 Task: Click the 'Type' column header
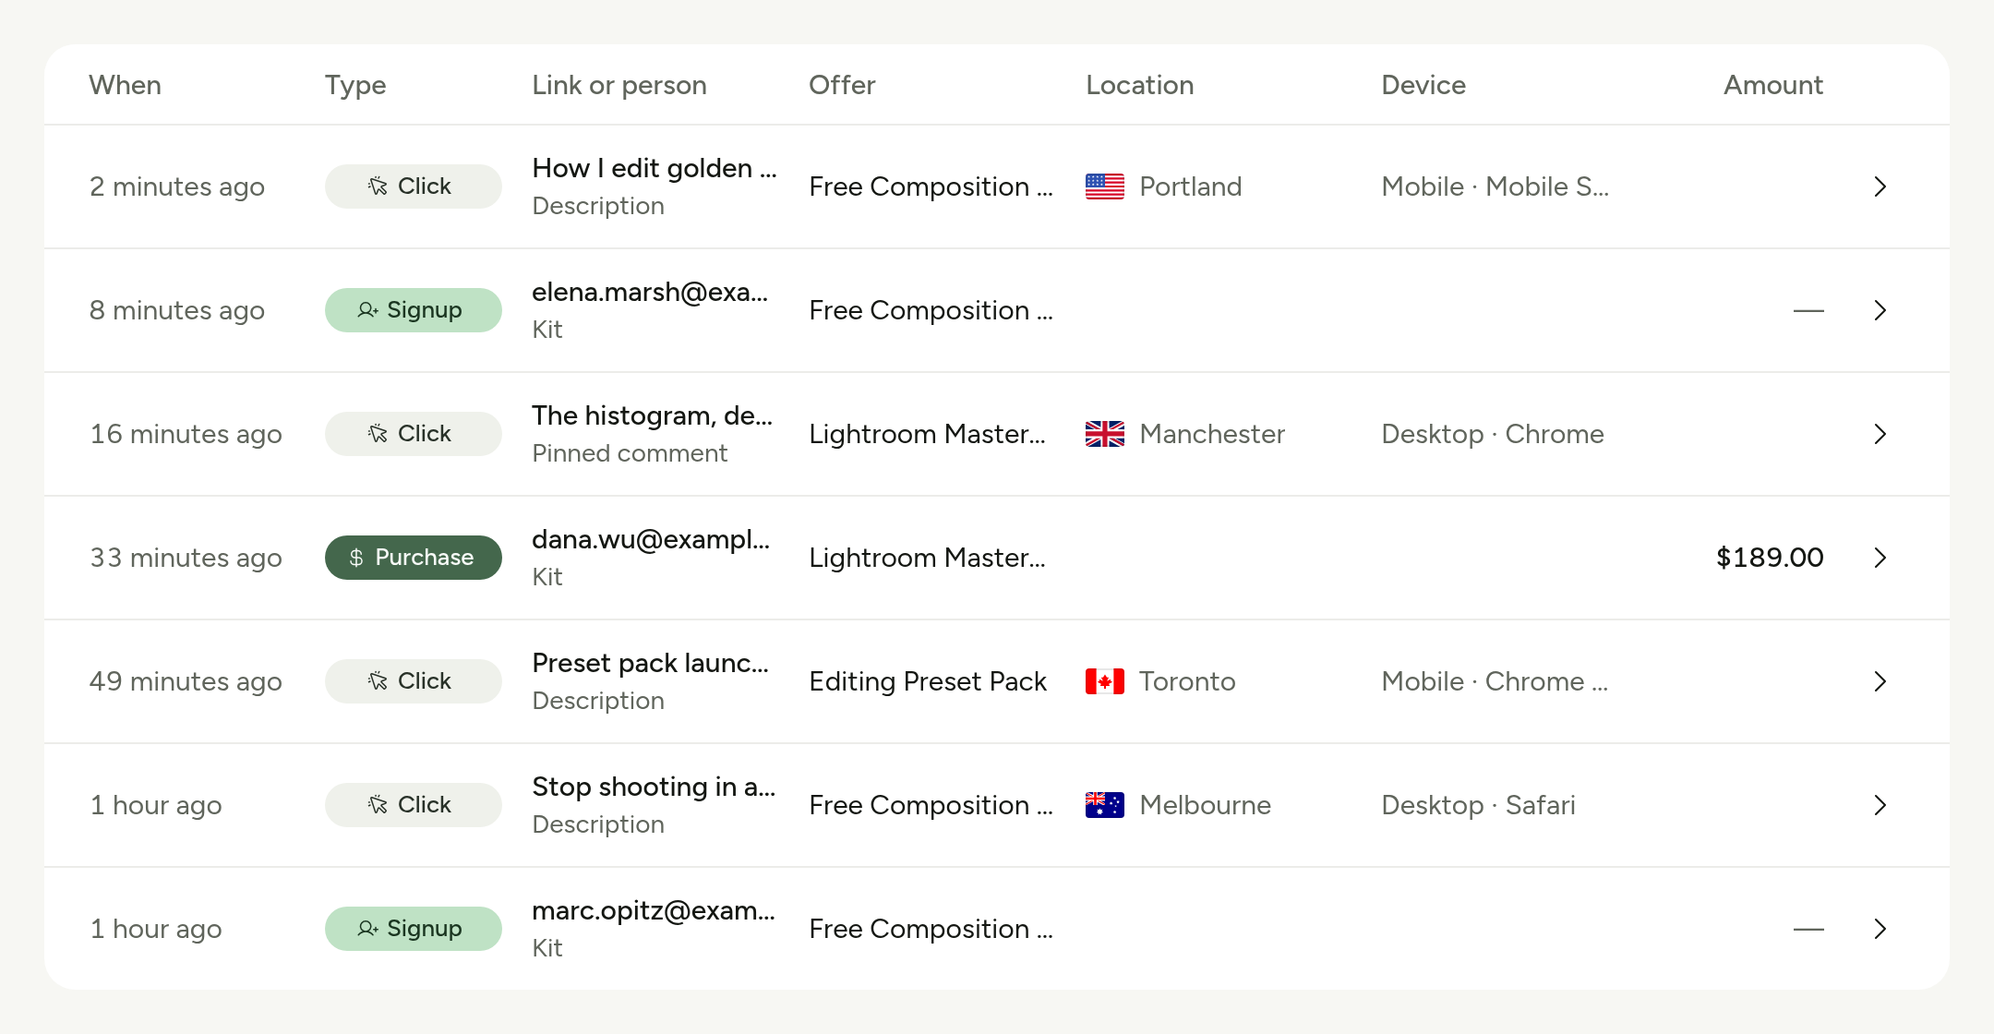click(x=355, y=86)
